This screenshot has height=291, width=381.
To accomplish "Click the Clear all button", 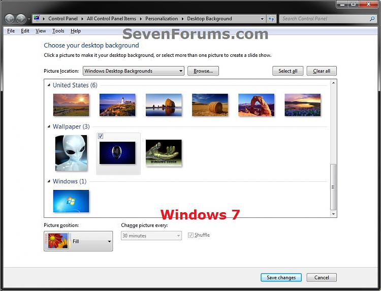I will pos(322,71).
